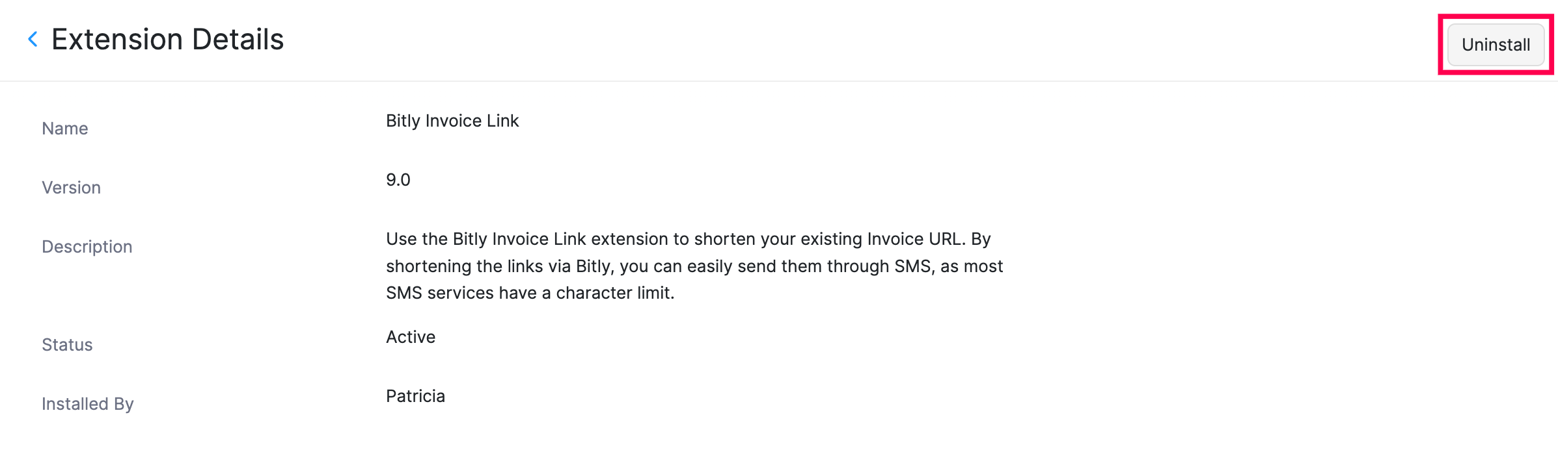Click the Extension Details page heading
The height and width of the screenshot is (452, 1558).
(167, 40)
